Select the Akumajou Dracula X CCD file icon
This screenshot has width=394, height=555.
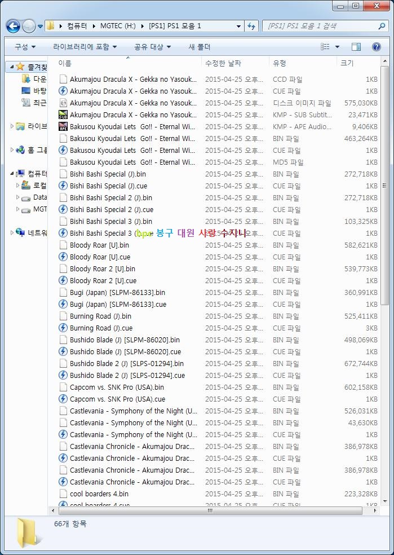pyautogui.click(x=63, y=79)
